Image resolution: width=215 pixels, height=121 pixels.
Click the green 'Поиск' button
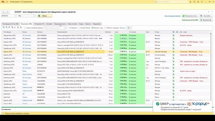(x=45, y=16)
